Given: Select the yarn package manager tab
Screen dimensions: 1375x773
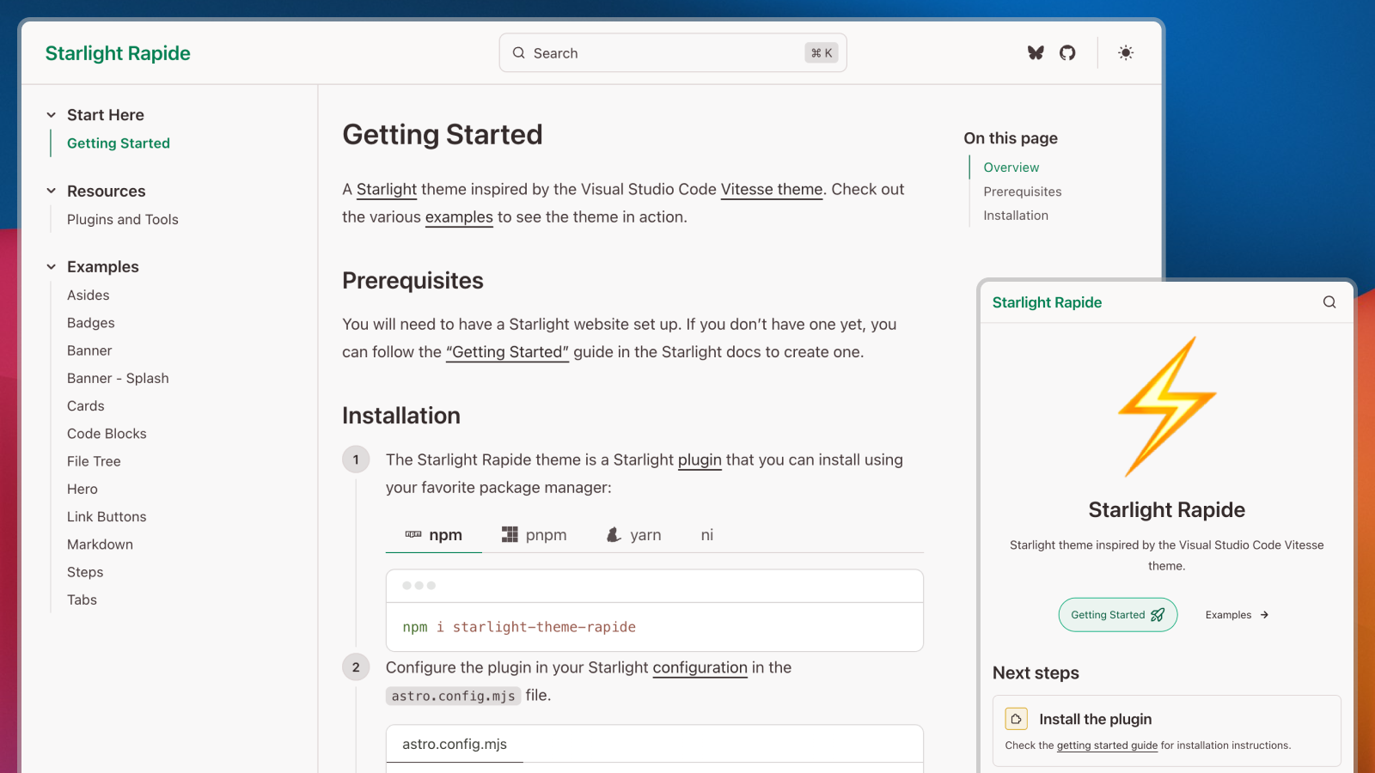Looking at the screenshot, I should (634, 535).
